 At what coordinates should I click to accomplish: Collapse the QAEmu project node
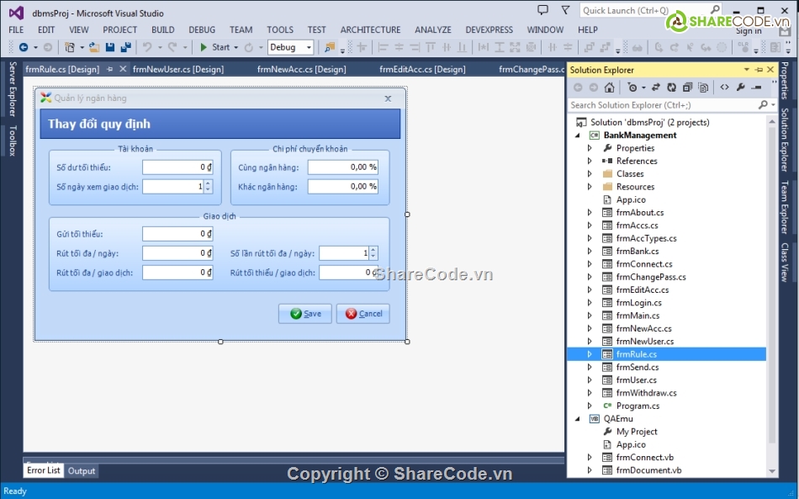point(577,418)
